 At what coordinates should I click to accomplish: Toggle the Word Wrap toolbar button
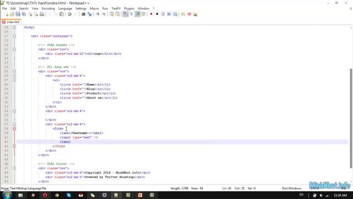click(125, 14)
